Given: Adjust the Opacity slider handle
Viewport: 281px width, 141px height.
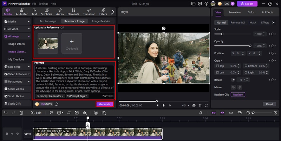Looking at the screenshot, I should click(x=250, y=46).
